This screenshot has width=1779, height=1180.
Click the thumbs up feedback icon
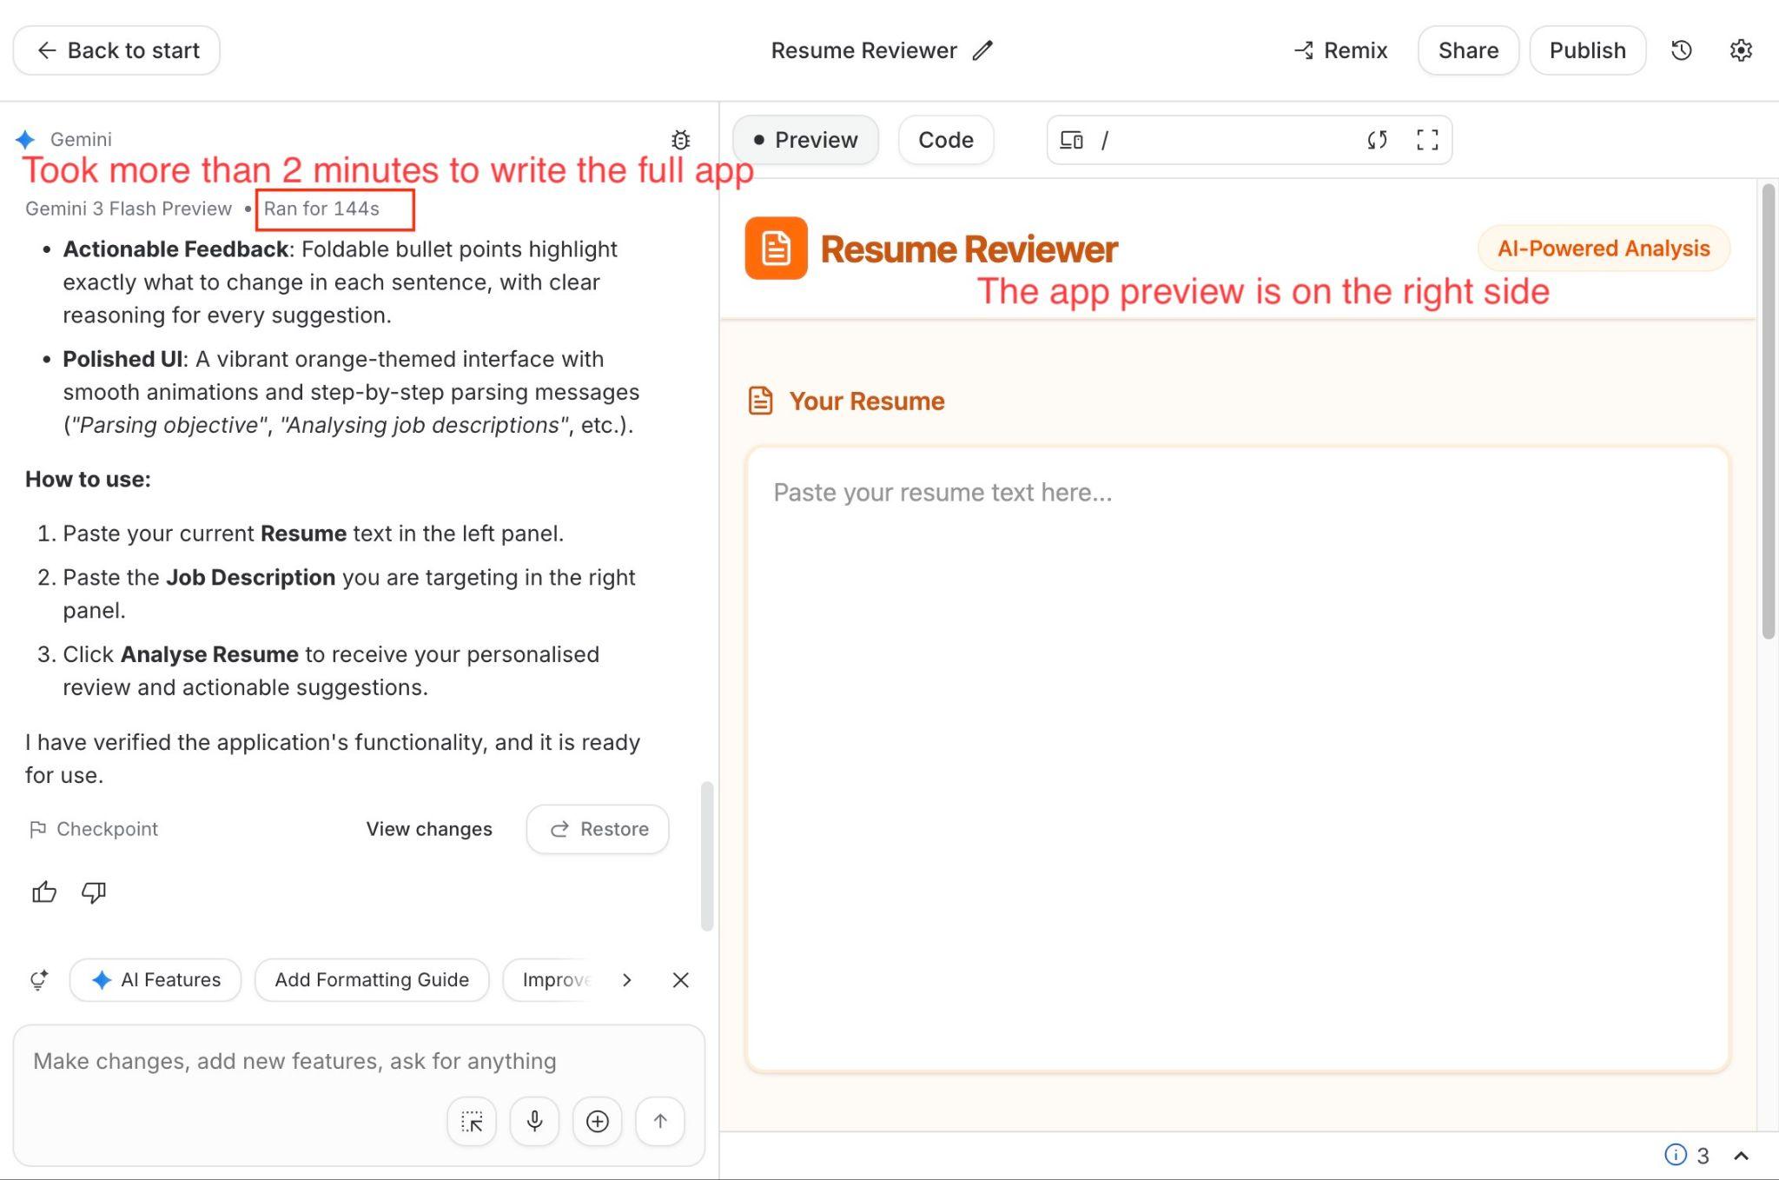coord(44,892)
